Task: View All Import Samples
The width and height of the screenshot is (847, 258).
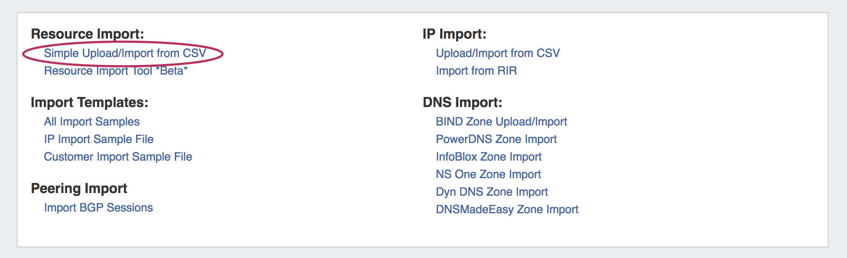Action: (92, 122)
